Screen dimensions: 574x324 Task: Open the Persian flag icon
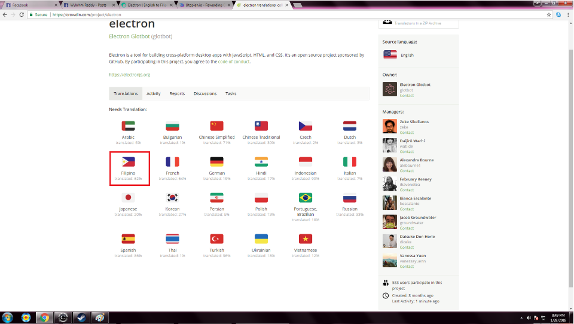click(x=216, y=198)
